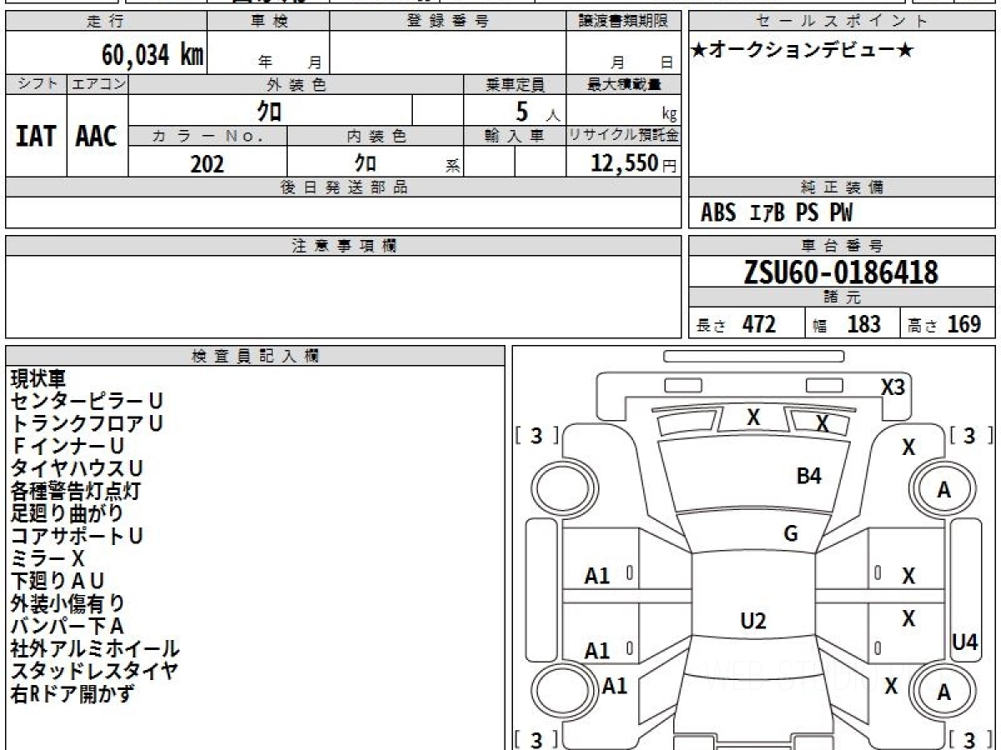Select the note バンパー下A
Screen dimensions: 1001x750
tap(68, 626)
